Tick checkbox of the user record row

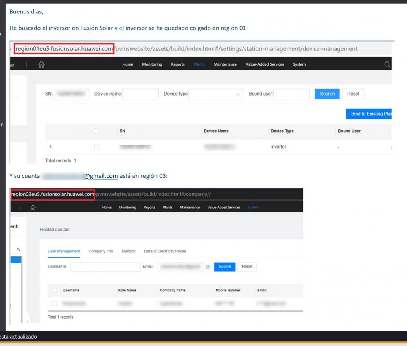coord(54,303)
